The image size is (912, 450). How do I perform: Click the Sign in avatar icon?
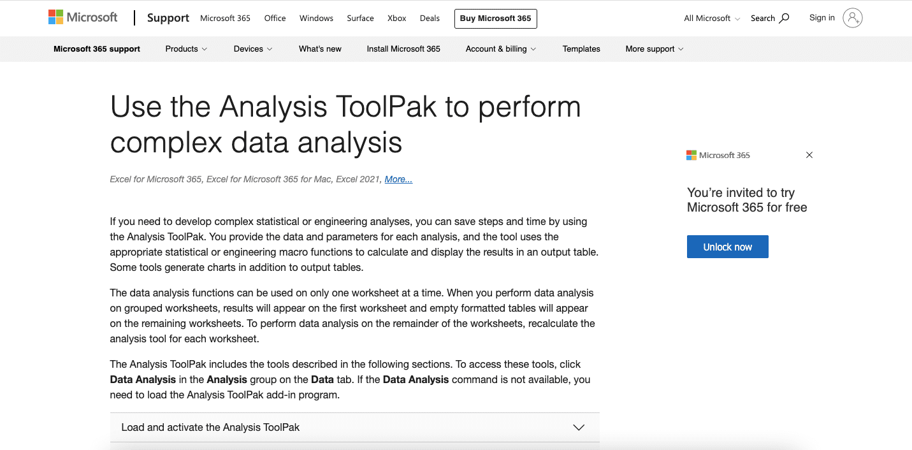[852, 18]
